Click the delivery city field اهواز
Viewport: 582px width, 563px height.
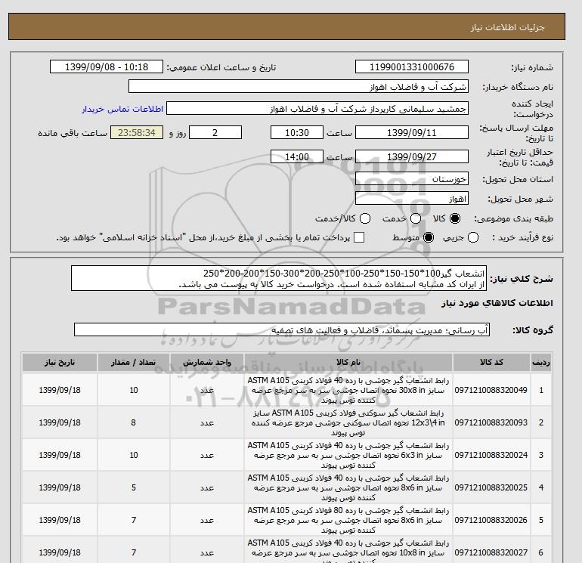(412, 199)
